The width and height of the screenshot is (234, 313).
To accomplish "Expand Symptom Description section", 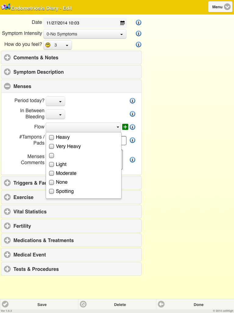I will tap(71, 72).
